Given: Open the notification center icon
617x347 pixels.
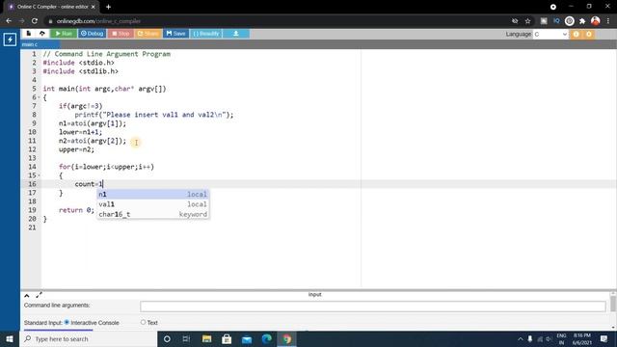Looking at the screenshot, I should pos(604,338).
